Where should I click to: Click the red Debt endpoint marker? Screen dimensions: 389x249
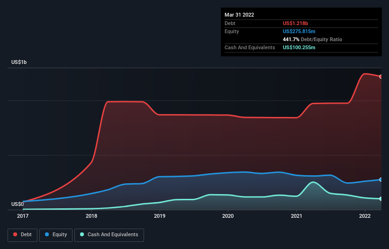381,77
